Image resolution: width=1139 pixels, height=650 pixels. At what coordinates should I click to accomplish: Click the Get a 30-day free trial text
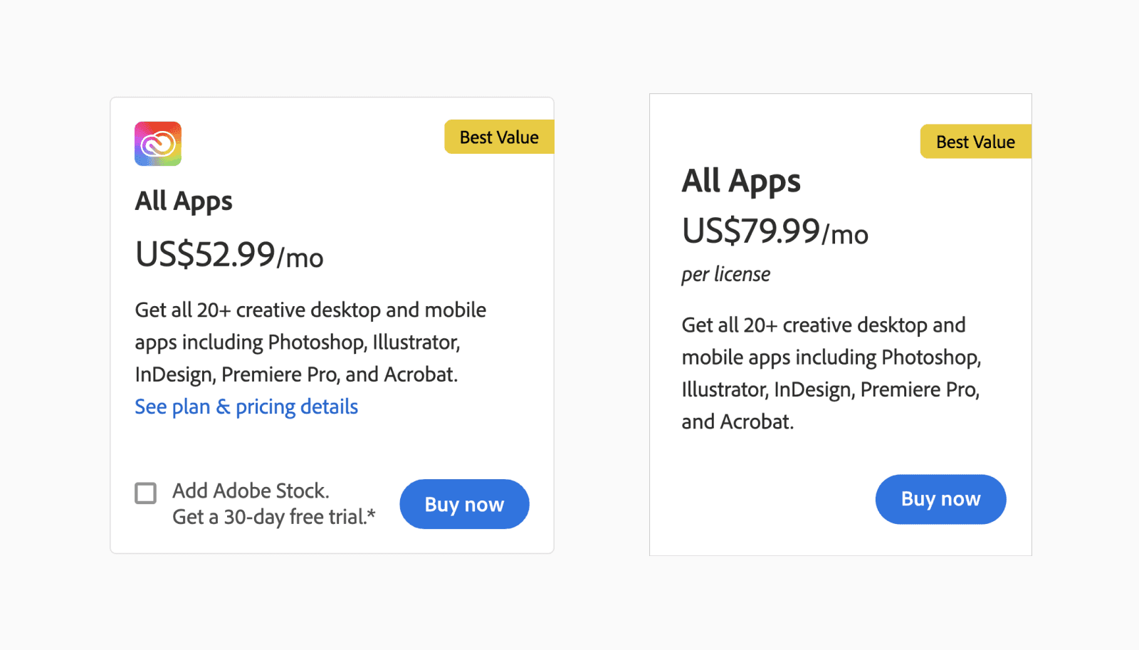[273, 517]
